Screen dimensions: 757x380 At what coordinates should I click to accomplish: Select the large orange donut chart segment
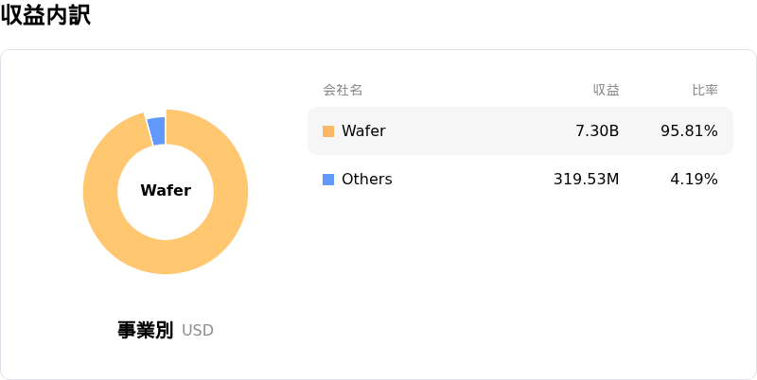point(166,256)
